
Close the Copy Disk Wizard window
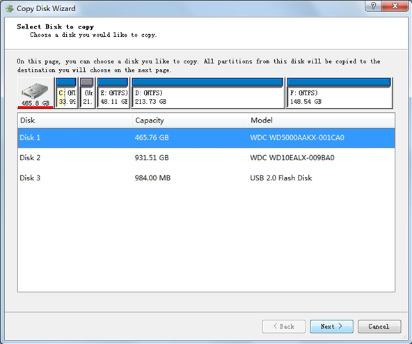click(x=395, y=6)
